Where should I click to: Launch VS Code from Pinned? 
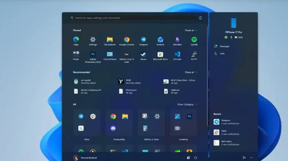point(177,56)
